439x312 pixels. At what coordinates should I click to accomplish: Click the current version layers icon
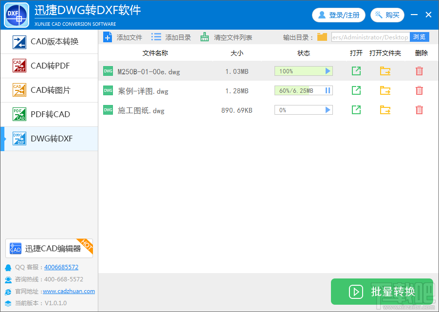pos(8,303)
